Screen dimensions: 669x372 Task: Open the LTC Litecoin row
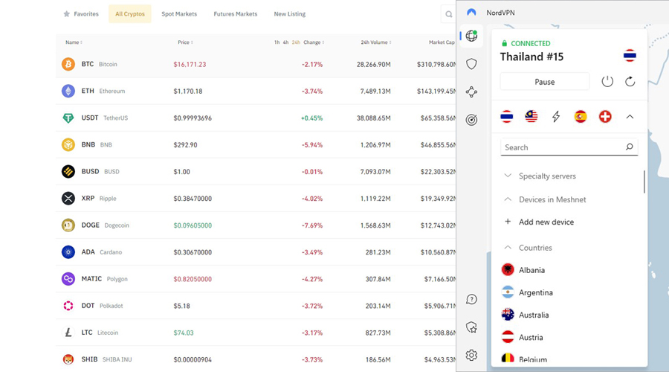tap(256, 333)
